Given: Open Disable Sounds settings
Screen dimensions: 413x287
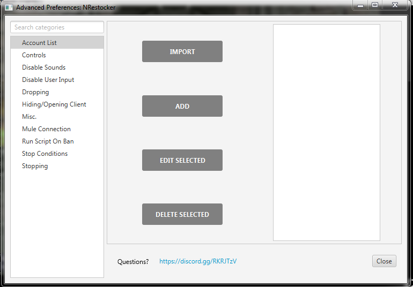Looking at the screenshot, I should tap(57, 67).
